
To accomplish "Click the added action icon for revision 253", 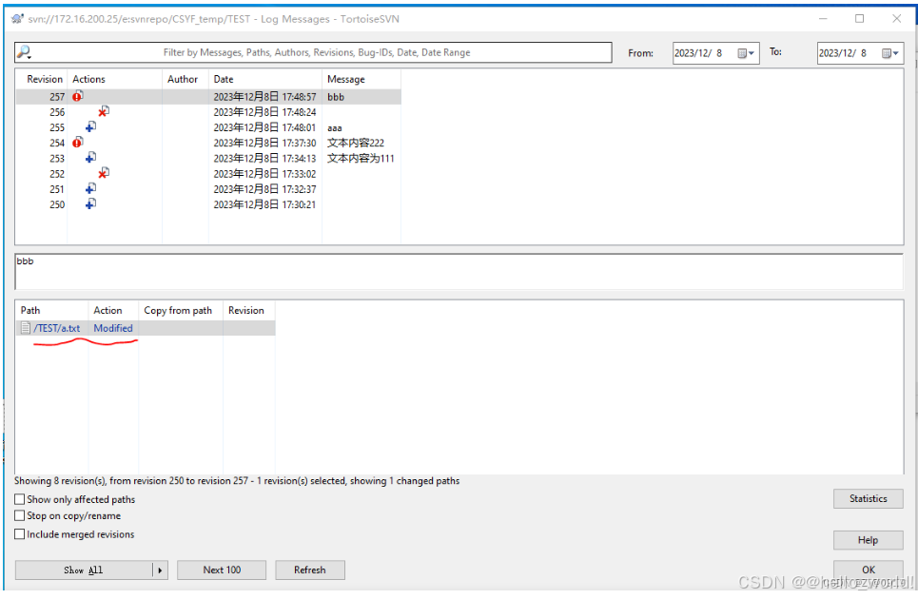I will click(90, 157).
